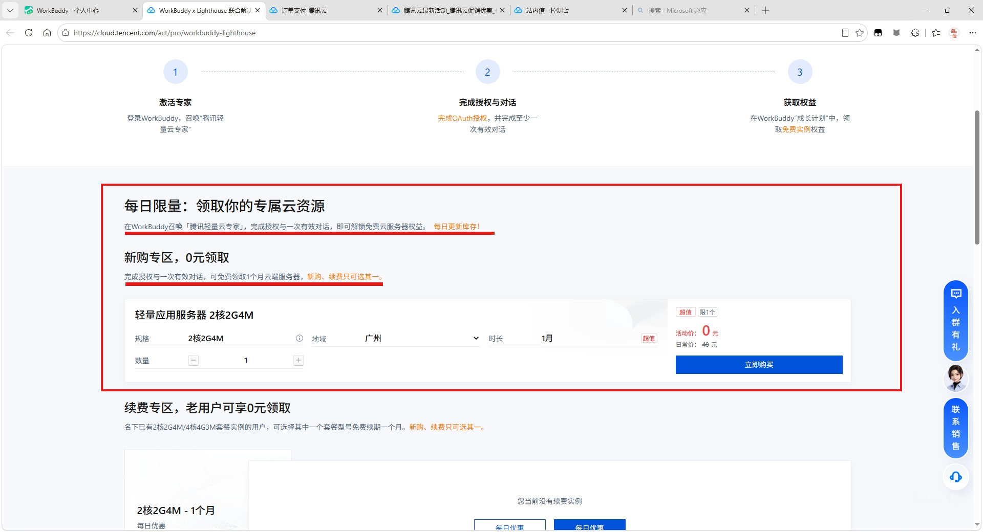
Task: Click step 3 circle 获取权益
Action: click(800, 72)
